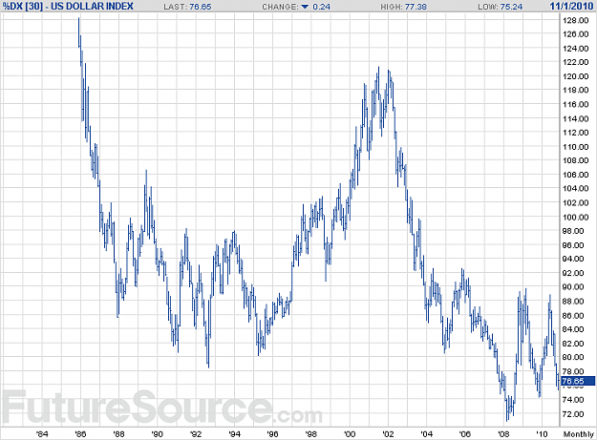
Task: Click the '08 year axis label
Action: [503, 434]
